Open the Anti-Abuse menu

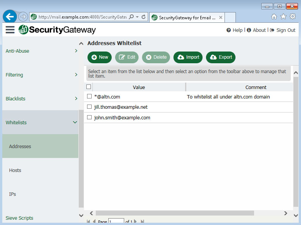pos(40,51)
